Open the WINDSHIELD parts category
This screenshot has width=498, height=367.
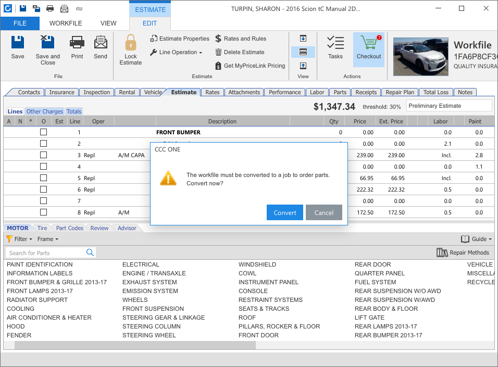(257, 264)
